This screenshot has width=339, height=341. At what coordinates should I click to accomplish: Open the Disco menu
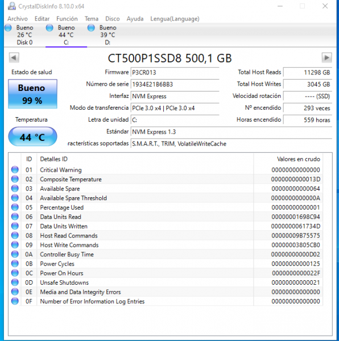[113, 19]
